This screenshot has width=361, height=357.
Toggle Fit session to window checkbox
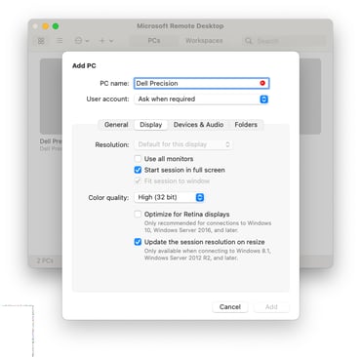(138, 180)
